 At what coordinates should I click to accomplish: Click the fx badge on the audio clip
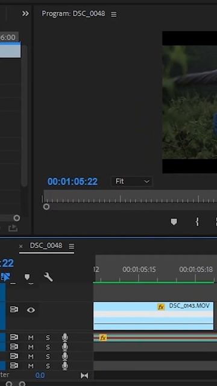103,338
